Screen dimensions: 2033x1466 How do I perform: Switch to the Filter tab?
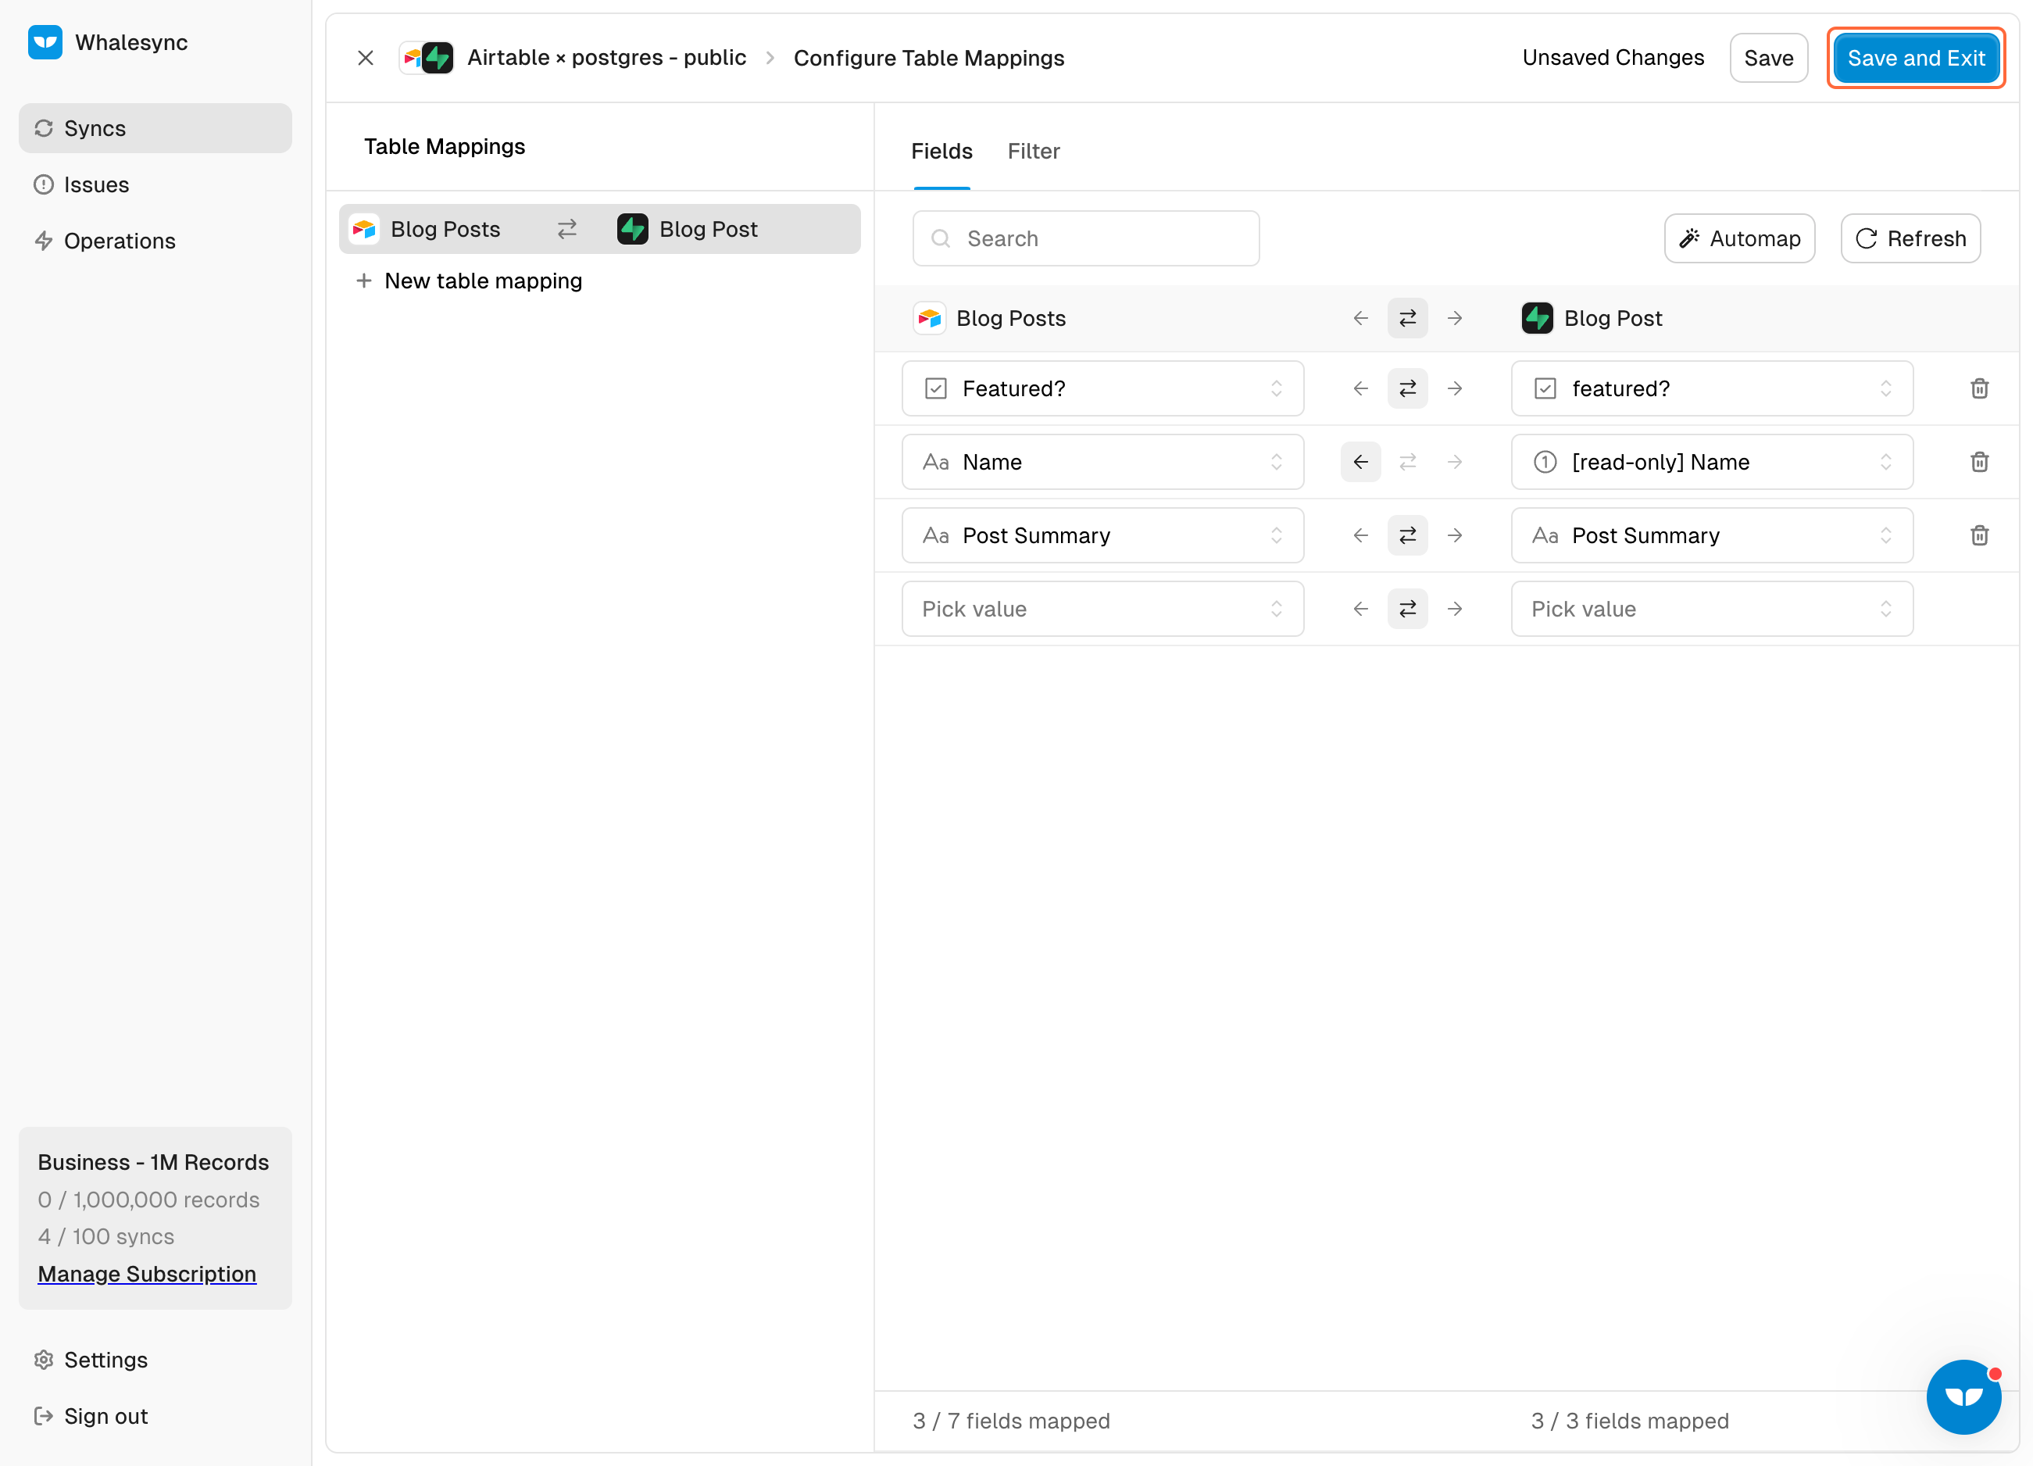pos(1034,151)
